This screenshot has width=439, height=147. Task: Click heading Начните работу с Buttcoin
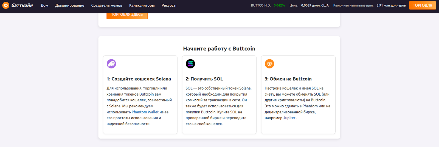pos(219,48)
